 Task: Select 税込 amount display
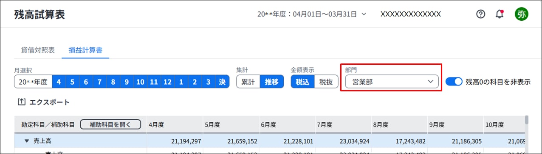(x=302, y=82)
